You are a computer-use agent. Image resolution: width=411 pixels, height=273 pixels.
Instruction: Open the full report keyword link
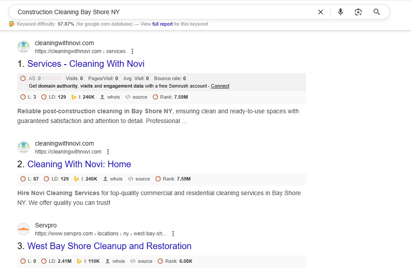coord(163,24)
